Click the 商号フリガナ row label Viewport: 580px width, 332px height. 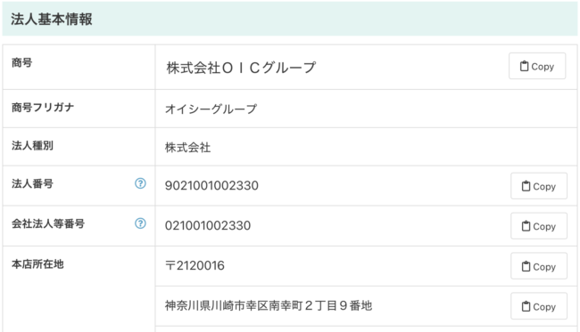43,108
